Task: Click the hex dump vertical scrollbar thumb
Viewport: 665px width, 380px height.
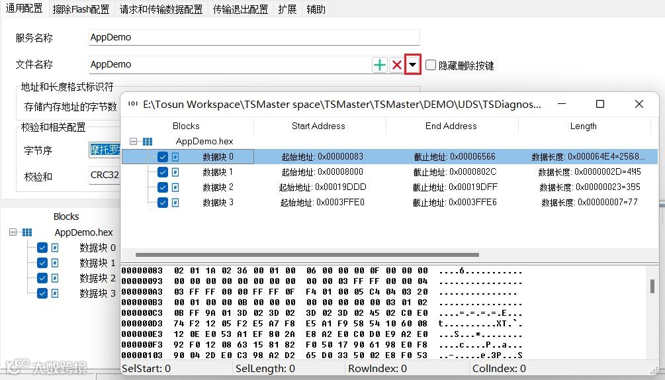Action: (x=652, y=286)
